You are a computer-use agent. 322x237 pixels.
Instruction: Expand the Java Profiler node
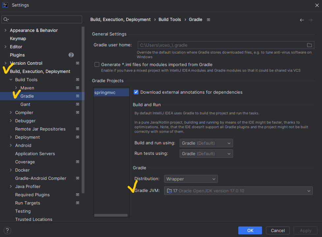point(11,186)
